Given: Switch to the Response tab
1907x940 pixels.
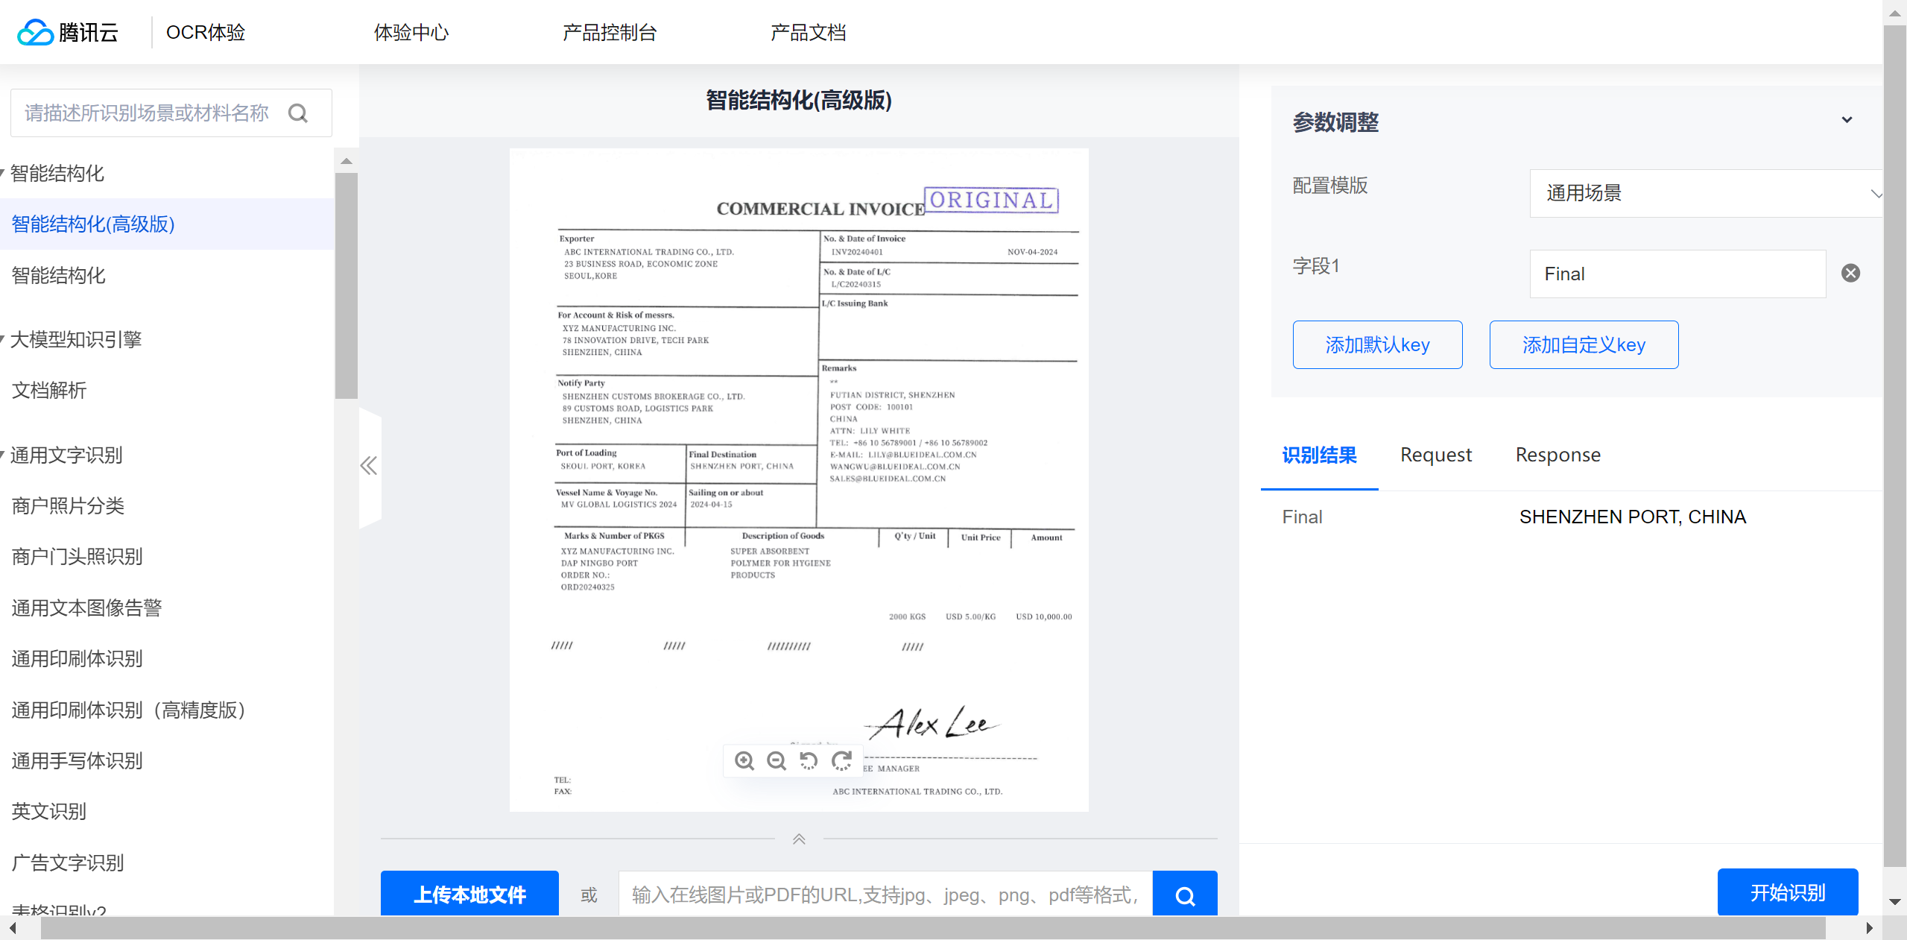Looking at the screenshot, I should [1557, 455].
